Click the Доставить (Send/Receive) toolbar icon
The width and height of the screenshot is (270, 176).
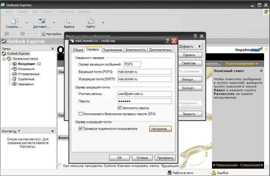[x=42, y=21]
